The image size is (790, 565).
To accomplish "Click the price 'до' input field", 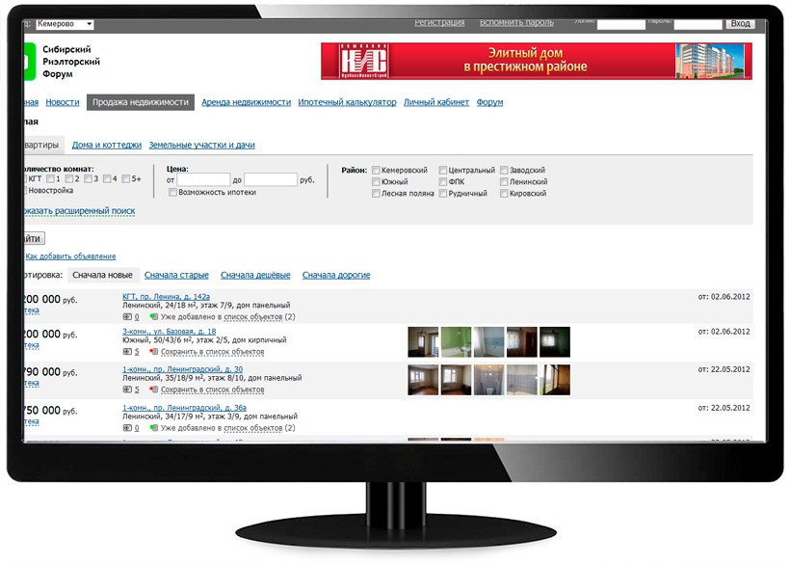I will coord(271,180).
